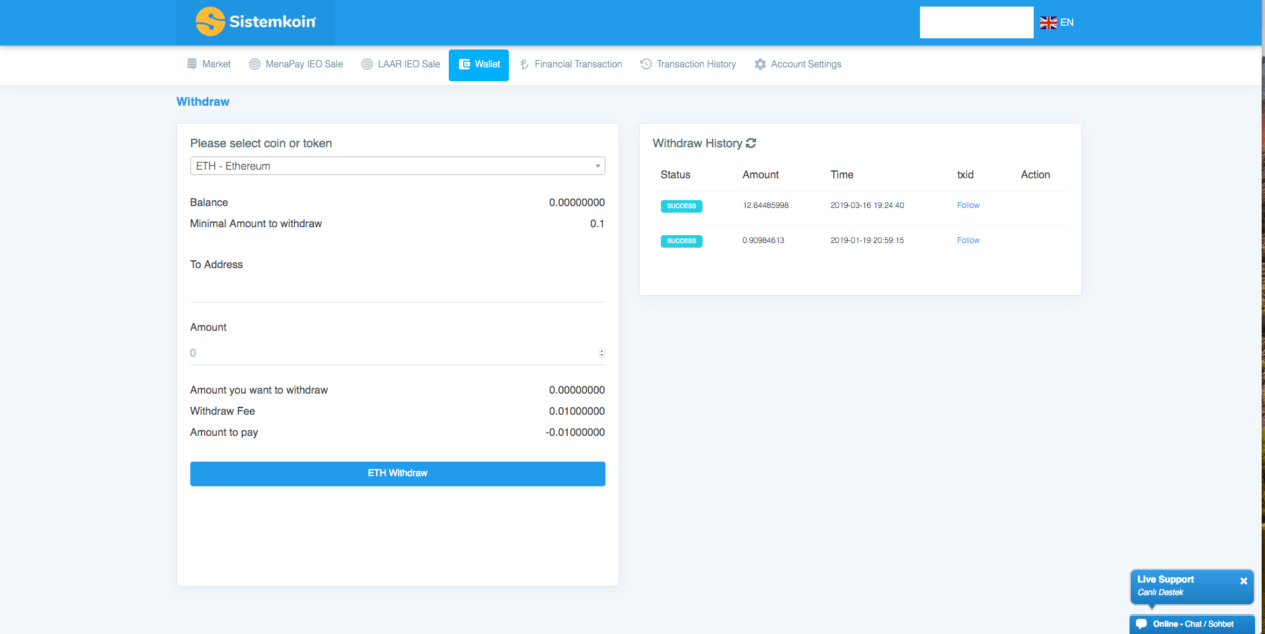Click the Account Settings gear icon
Image resolution: width=1265 pixels, height=634 pixels.
(x=760, y=64)
